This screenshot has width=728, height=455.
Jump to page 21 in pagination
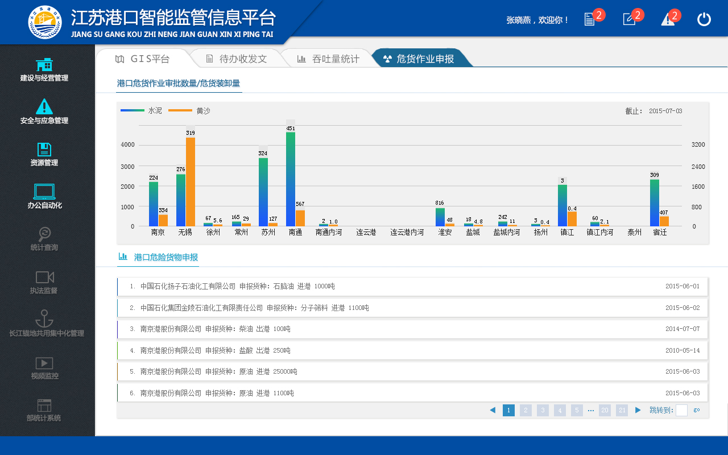(622, 410)
